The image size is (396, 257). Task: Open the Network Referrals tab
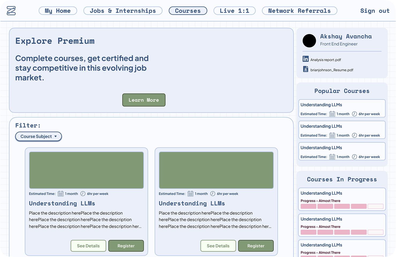tap(299, 11)
